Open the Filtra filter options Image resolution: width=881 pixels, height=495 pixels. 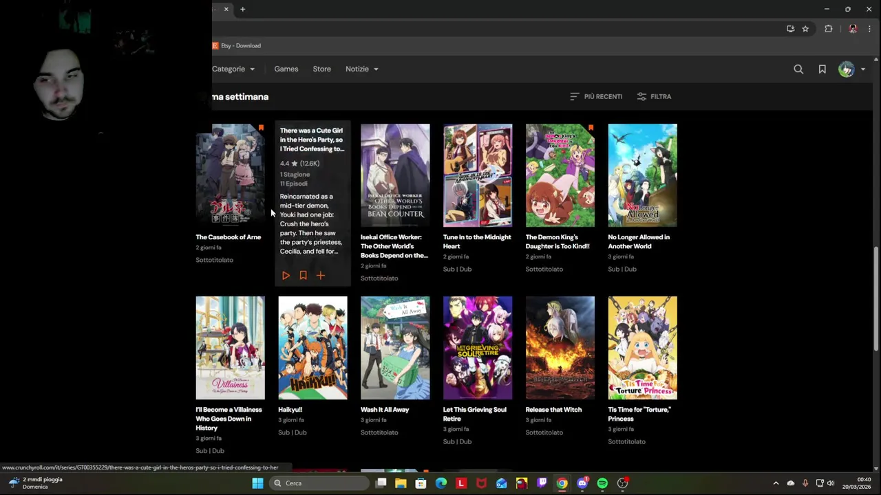[x=654, y=96]
